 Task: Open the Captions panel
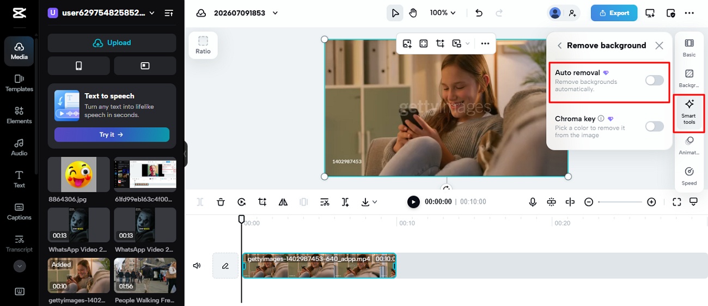[x=19, y=212]
